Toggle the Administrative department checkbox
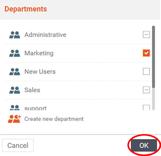 click(146, 35)
